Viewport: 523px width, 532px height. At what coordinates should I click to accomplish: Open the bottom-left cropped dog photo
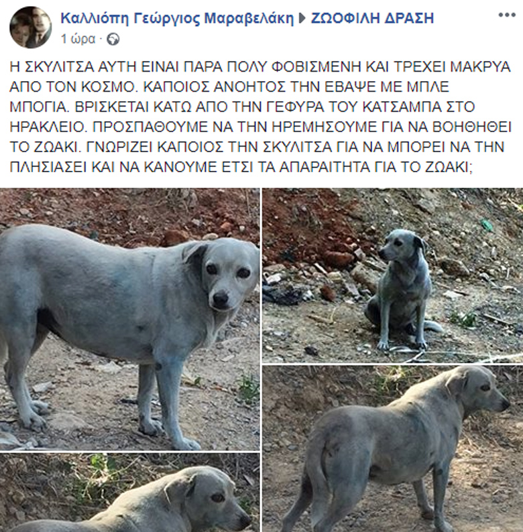(x=129, y=492)
